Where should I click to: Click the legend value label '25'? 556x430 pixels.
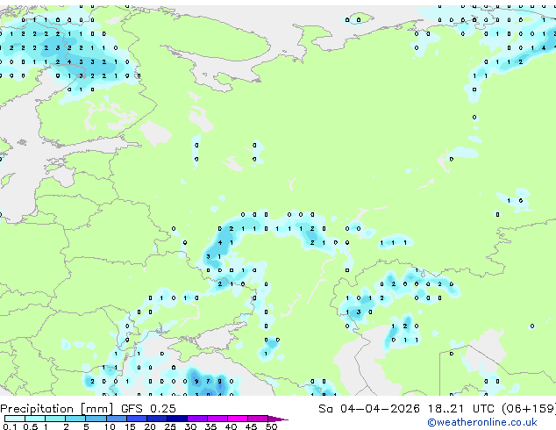(170, 426)
